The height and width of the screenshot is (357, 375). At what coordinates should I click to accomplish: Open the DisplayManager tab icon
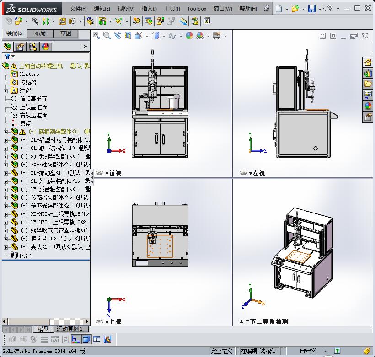coord(46,46)
